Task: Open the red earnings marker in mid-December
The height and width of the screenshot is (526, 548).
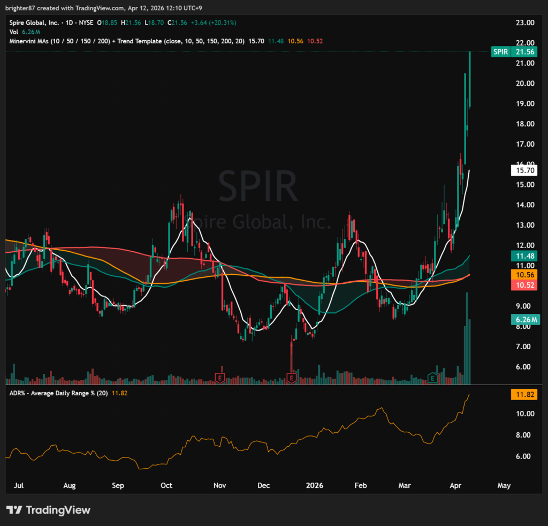Action: (292, 378)
